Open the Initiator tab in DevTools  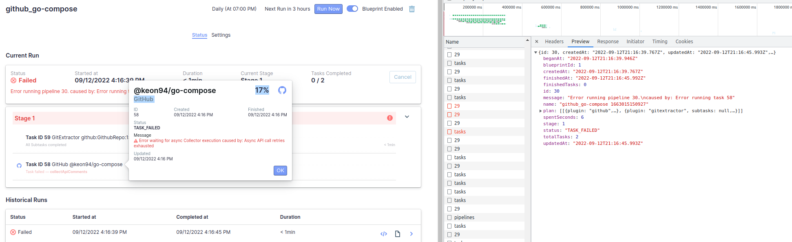(635, 42)
